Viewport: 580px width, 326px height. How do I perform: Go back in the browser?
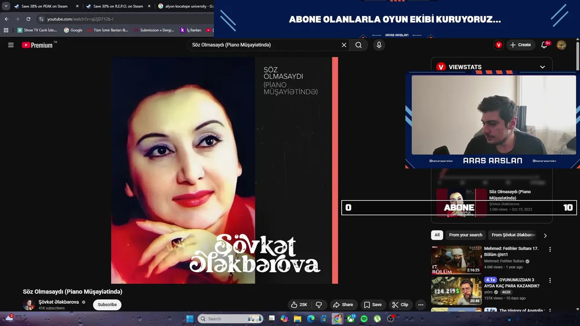(x=6, y=19)
